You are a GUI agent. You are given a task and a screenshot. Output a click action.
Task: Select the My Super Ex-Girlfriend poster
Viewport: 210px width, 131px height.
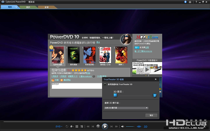[x=105, y=55]
